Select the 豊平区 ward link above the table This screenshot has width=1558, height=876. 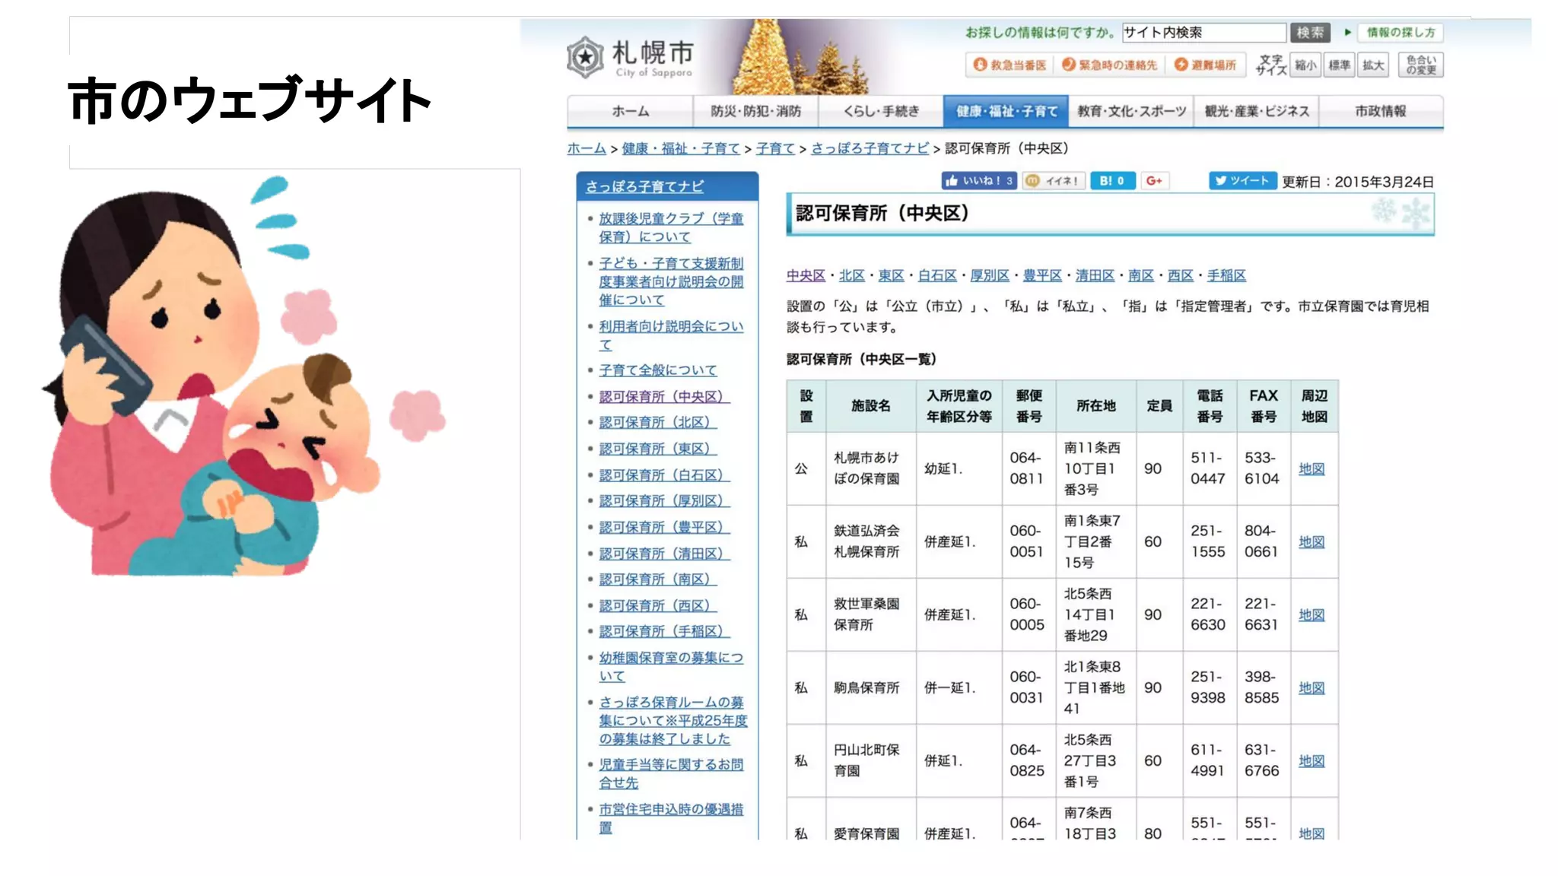pos(1041,275)
